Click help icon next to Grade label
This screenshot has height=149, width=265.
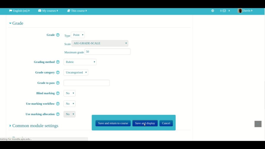58,35
